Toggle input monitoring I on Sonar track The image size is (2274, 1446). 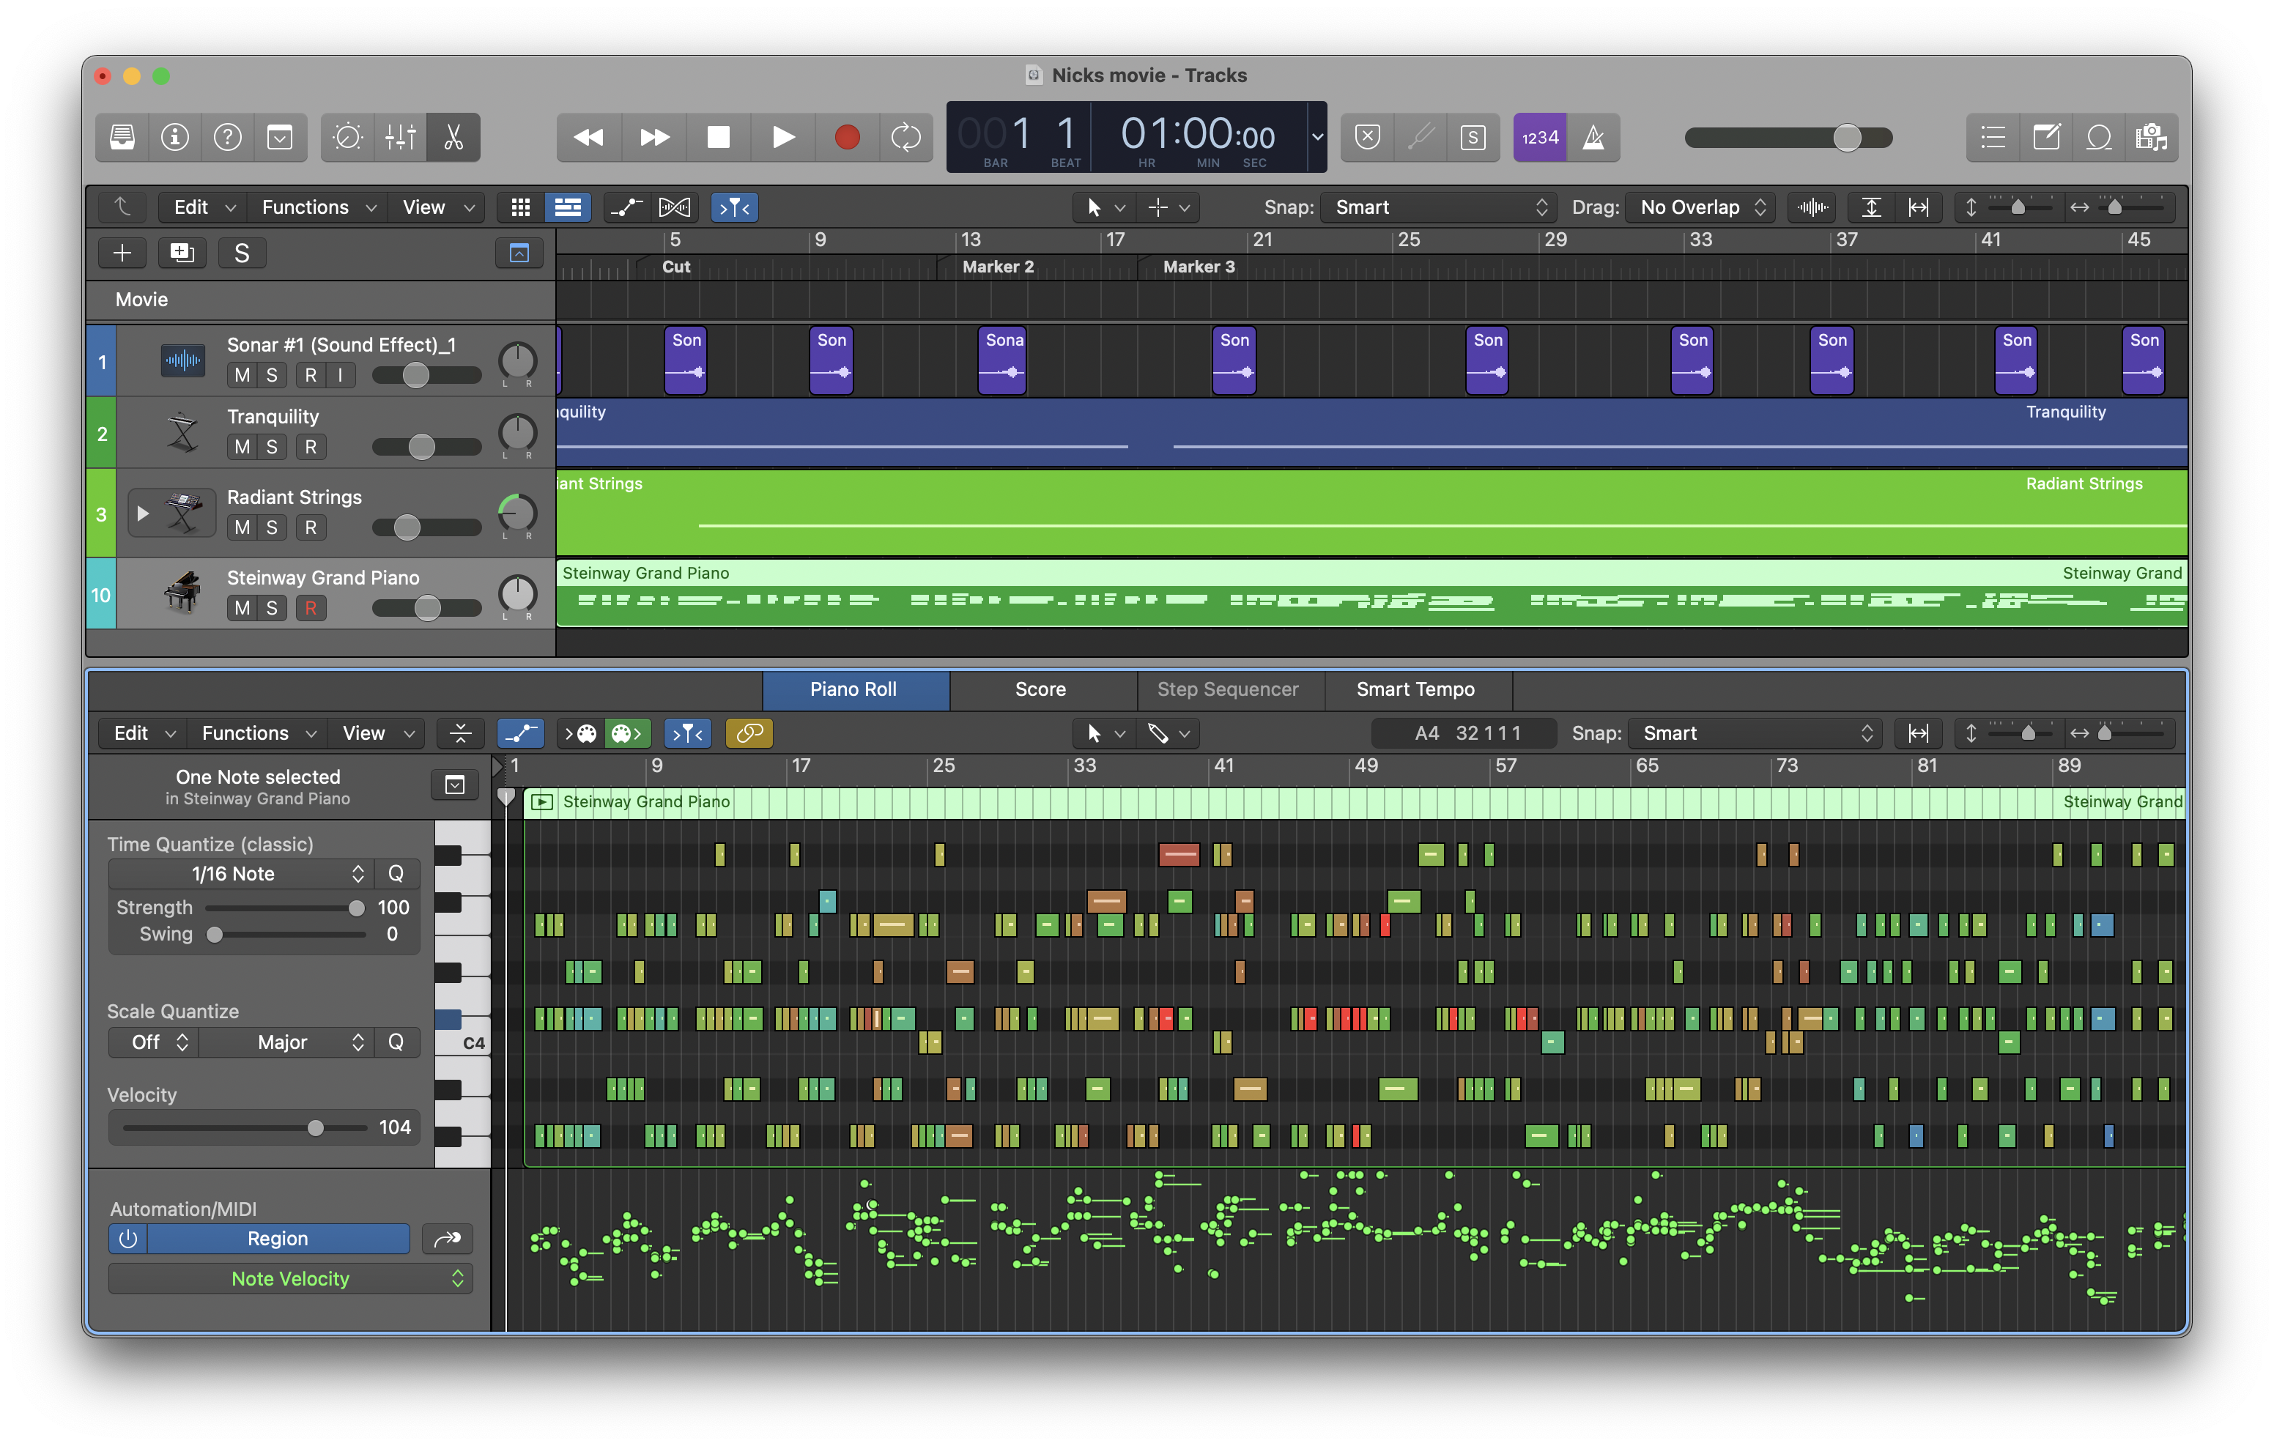click(x=340, y=376)
